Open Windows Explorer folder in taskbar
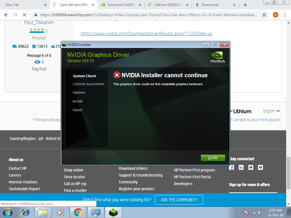Image resolution: width=291 pixels, height=218 pixels. point(43,212)
